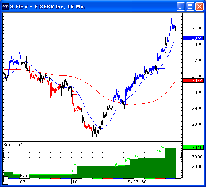
Task: Click the 2000 label on study pane scale
Action: click(x=197, y=166)
